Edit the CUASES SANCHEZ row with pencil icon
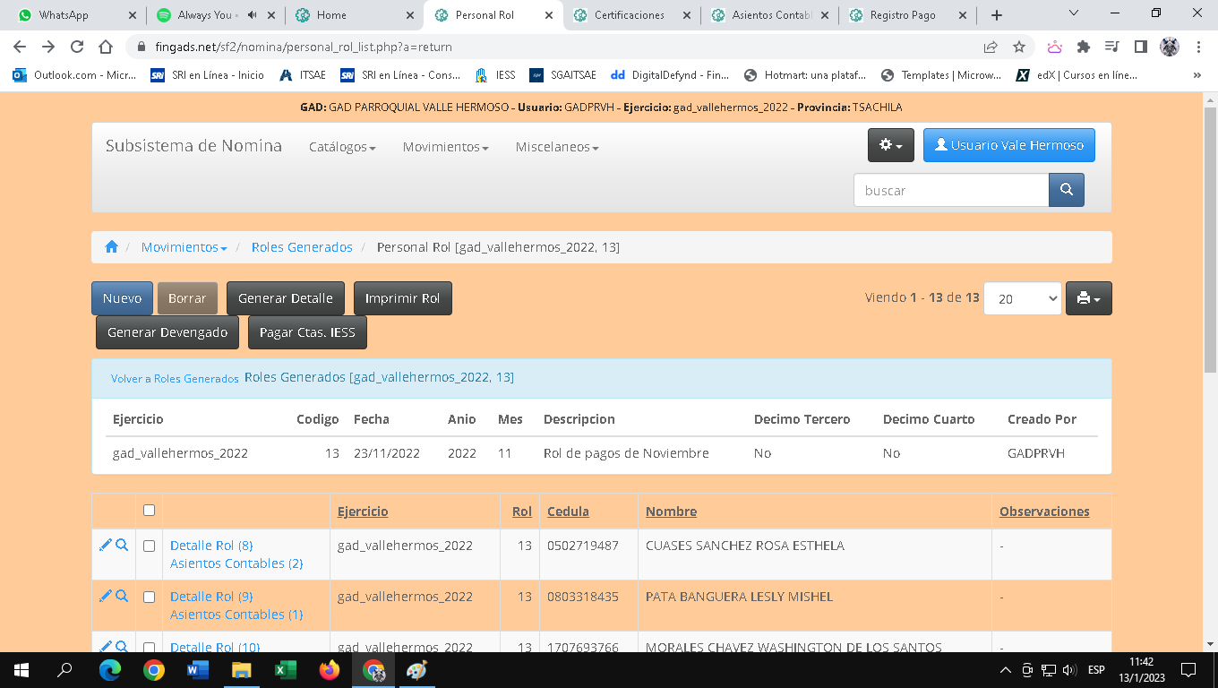This screenshot has width=1218, height=688. tap(105, 545)
